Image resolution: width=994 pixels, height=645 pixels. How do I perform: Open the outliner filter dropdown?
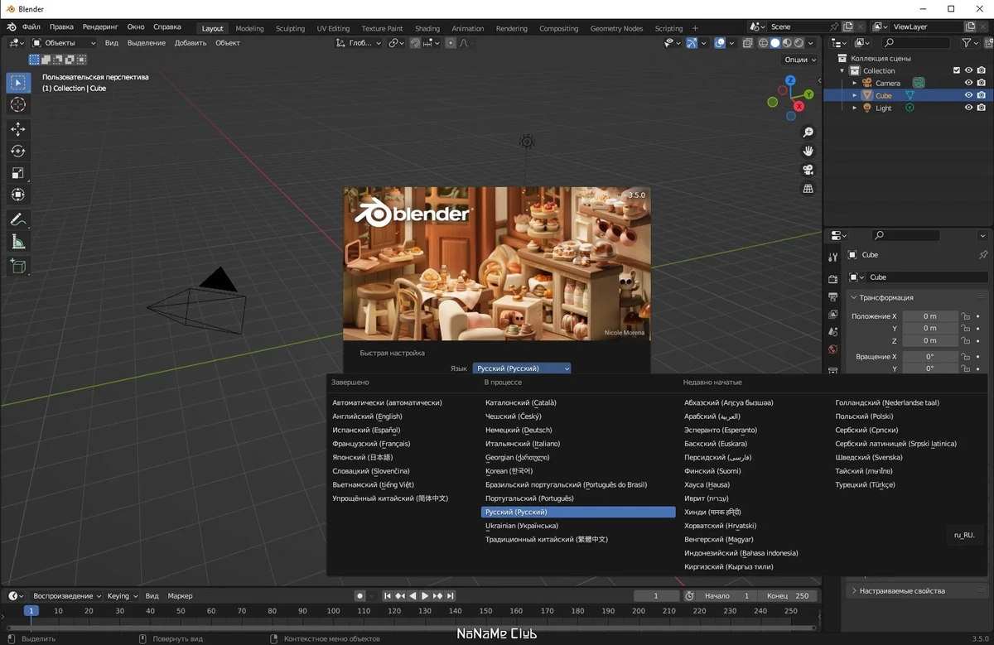(970, 43)
